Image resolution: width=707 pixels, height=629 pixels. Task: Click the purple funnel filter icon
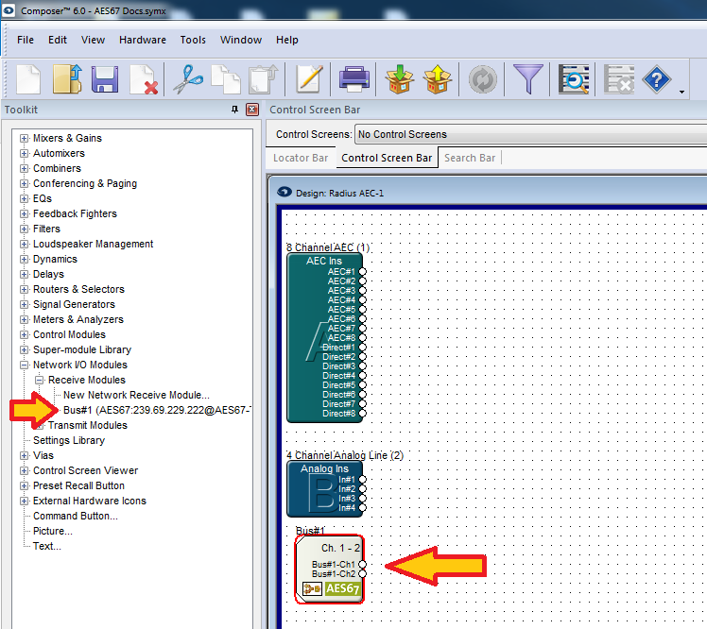coord(528,79)
